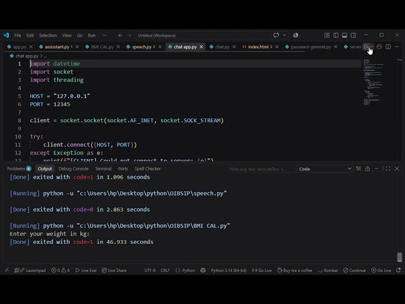The width and height of the screenshot is (405, 304).
Task: Click Live Eval in the status bar
Action: pyautogui.click(x=86, y=270)
